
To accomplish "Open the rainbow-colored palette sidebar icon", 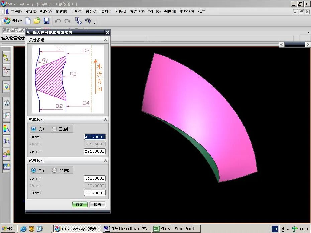I will (x=6, y=129).
